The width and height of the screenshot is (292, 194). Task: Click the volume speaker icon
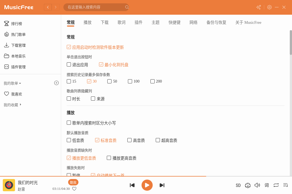[257, 185]
